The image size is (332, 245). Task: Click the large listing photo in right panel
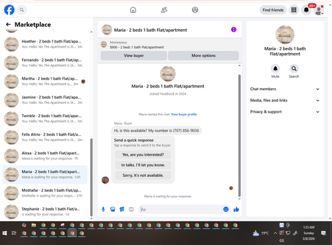285,34
